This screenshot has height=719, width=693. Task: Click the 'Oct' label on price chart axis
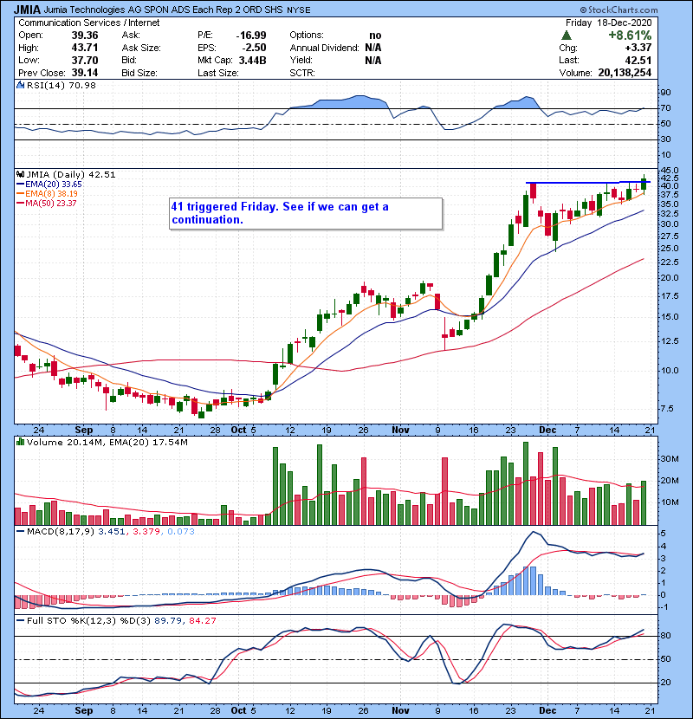[238, 431]
